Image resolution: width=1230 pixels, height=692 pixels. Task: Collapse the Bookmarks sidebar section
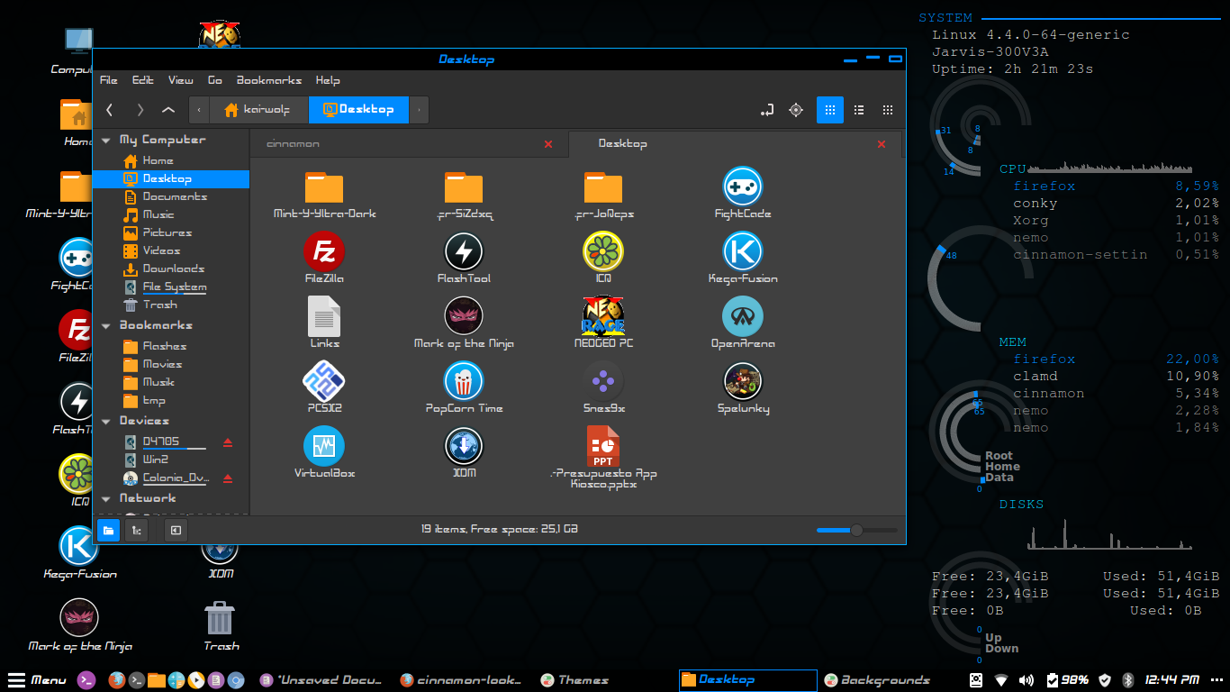pos(106,326)
